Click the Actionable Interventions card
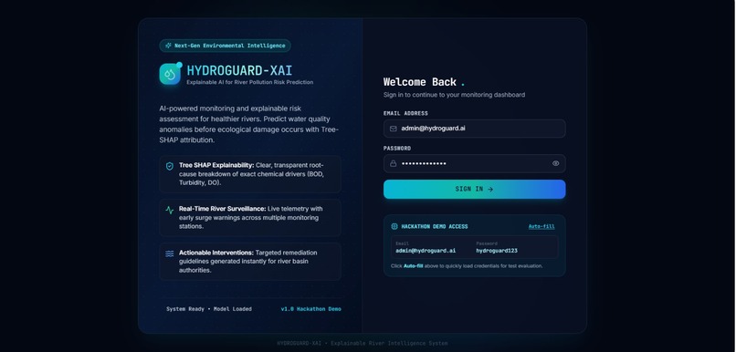 [250, 262]
